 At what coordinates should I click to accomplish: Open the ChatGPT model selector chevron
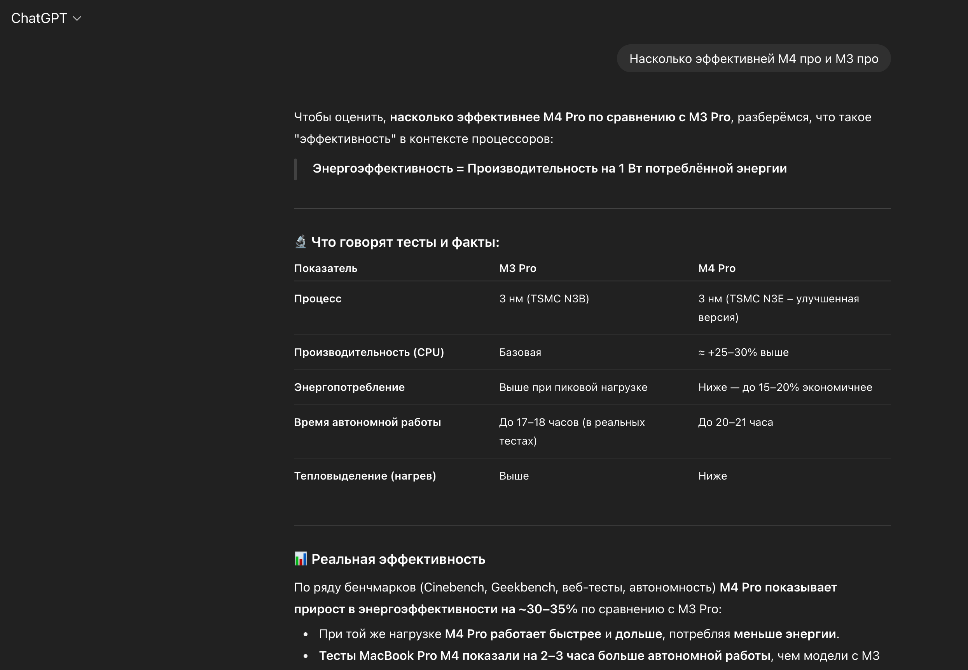coord(77,19)
